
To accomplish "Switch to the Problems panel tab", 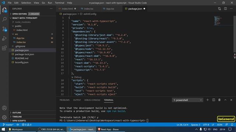I will (x=65, y=100).
